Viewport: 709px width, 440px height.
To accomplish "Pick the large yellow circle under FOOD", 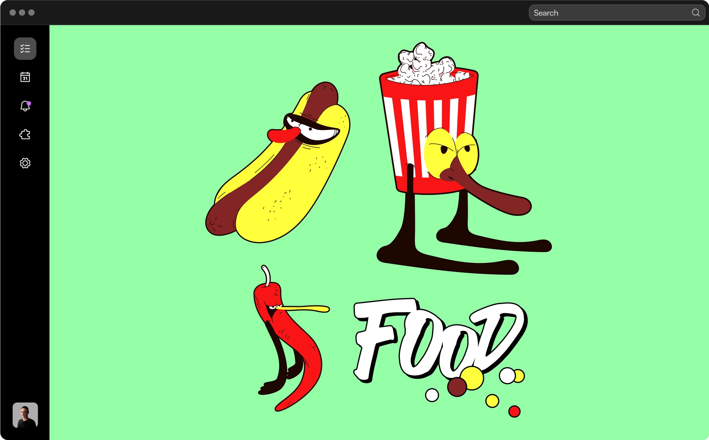I will coord(473,378).
